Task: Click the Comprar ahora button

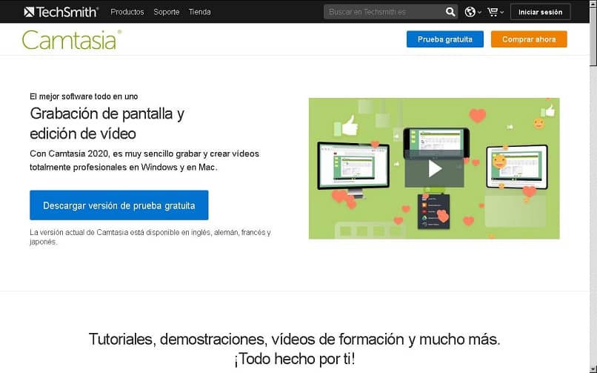Action: [529, 39]
